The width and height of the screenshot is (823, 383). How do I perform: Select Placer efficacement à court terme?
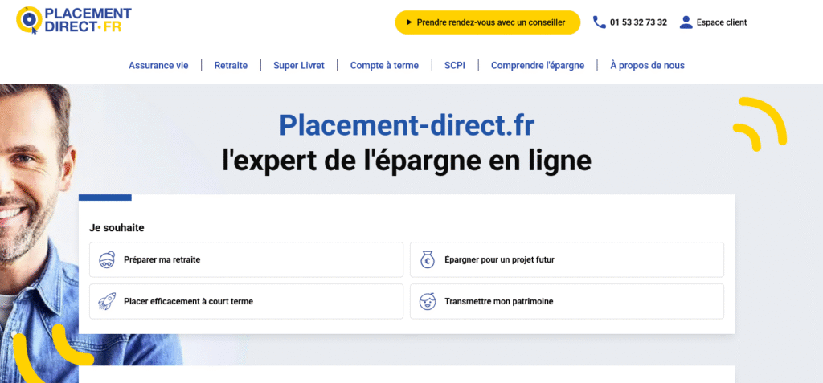(246, 302)
